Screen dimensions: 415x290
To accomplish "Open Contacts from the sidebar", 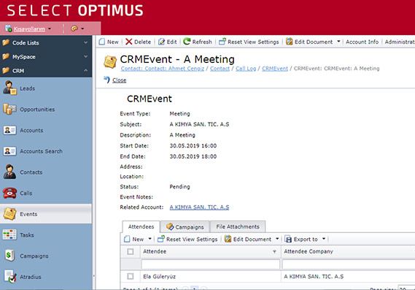I will tap(31, 172).
